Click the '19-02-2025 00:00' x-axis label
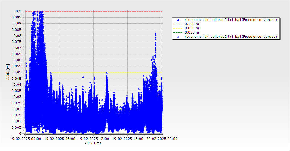 (25, 139)
